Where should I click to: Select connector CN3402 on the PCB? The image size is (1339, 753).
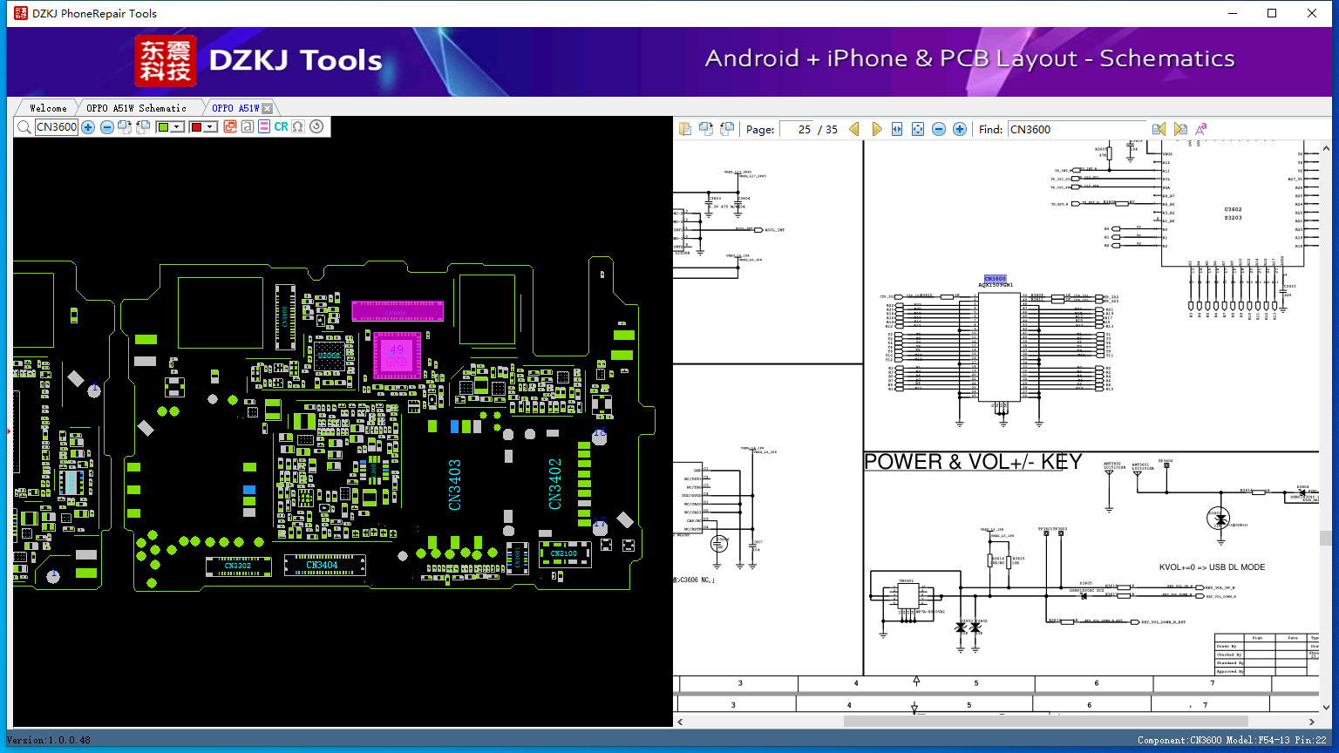[x=555, y=484]
